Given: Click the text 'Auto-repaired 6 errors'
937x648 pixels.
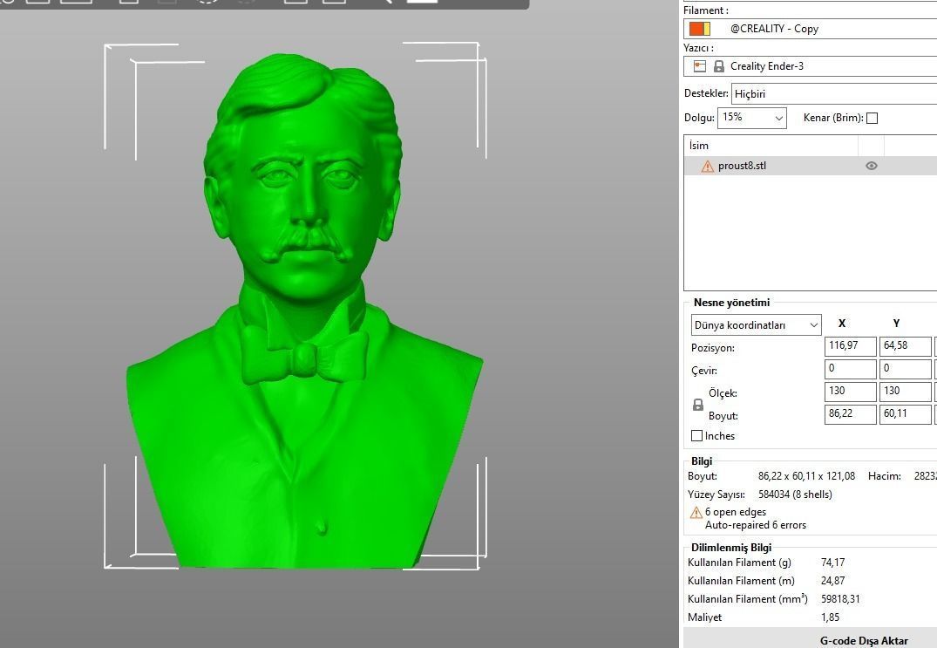Looking at the screenshot, I should [x=756, y=525].
